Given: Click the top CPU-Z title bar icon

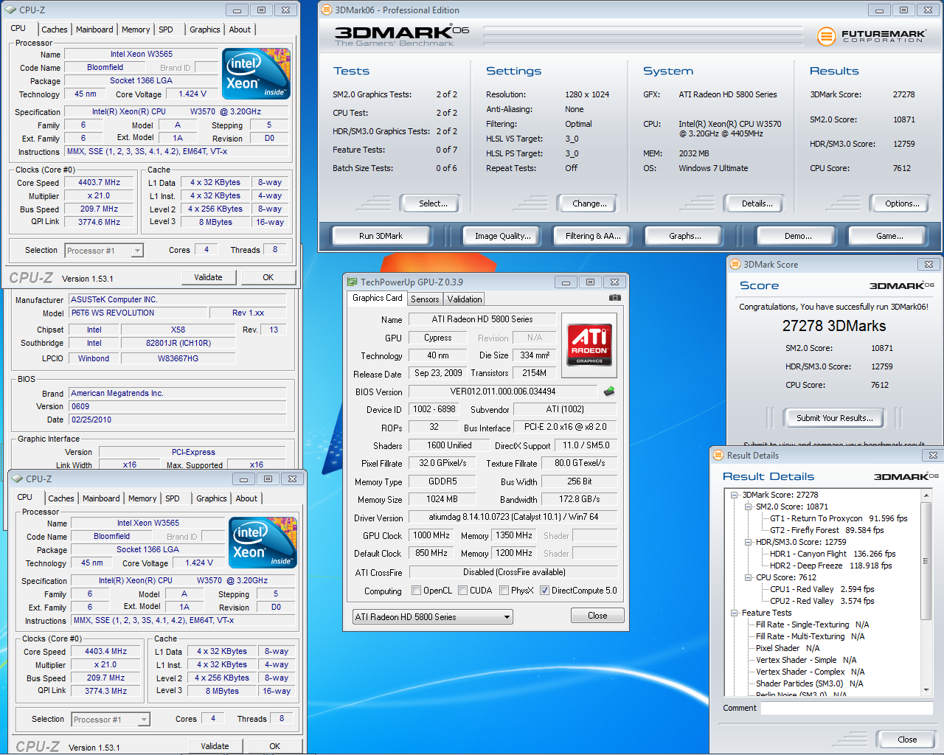Looking at the screenshot, I should (x=11, y=10).
